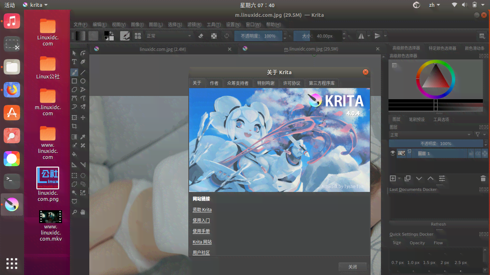Open the brush editor in toolbar
490x275 pixels.
[x=125, y=36]
